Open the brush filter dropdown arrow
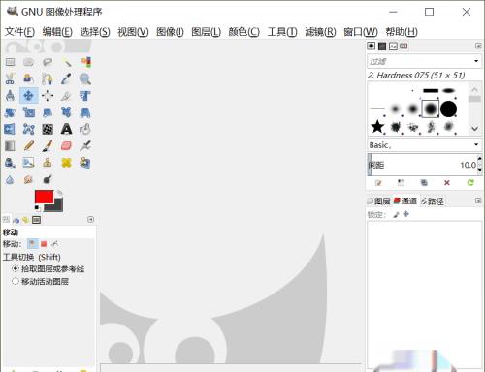Screen dimensions: 485x372 pos(476,61)
